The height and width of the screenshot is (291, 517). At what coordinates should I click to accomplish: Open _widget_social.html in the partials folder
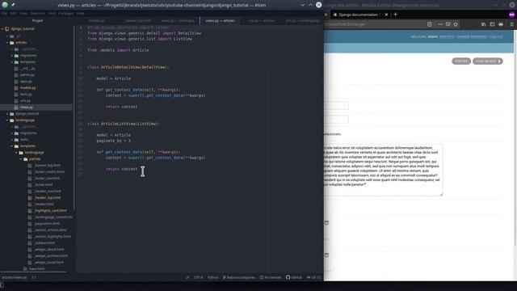[x=49, y=263]
